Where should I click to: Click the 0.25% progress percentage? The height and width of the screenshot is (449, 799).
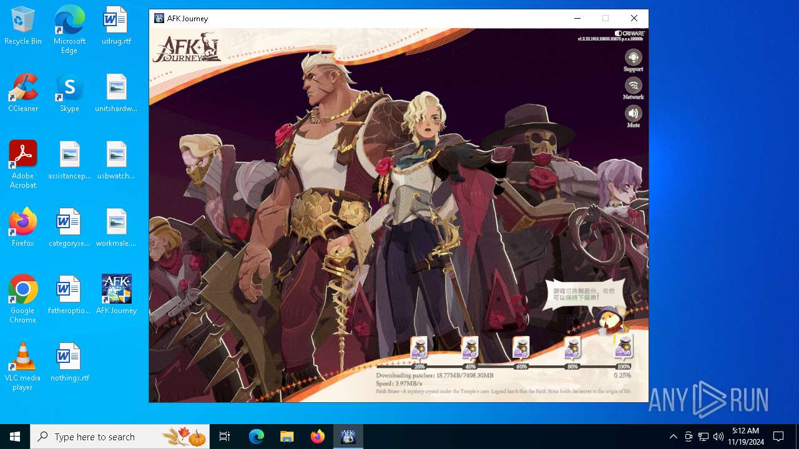(x=622, y=375)
